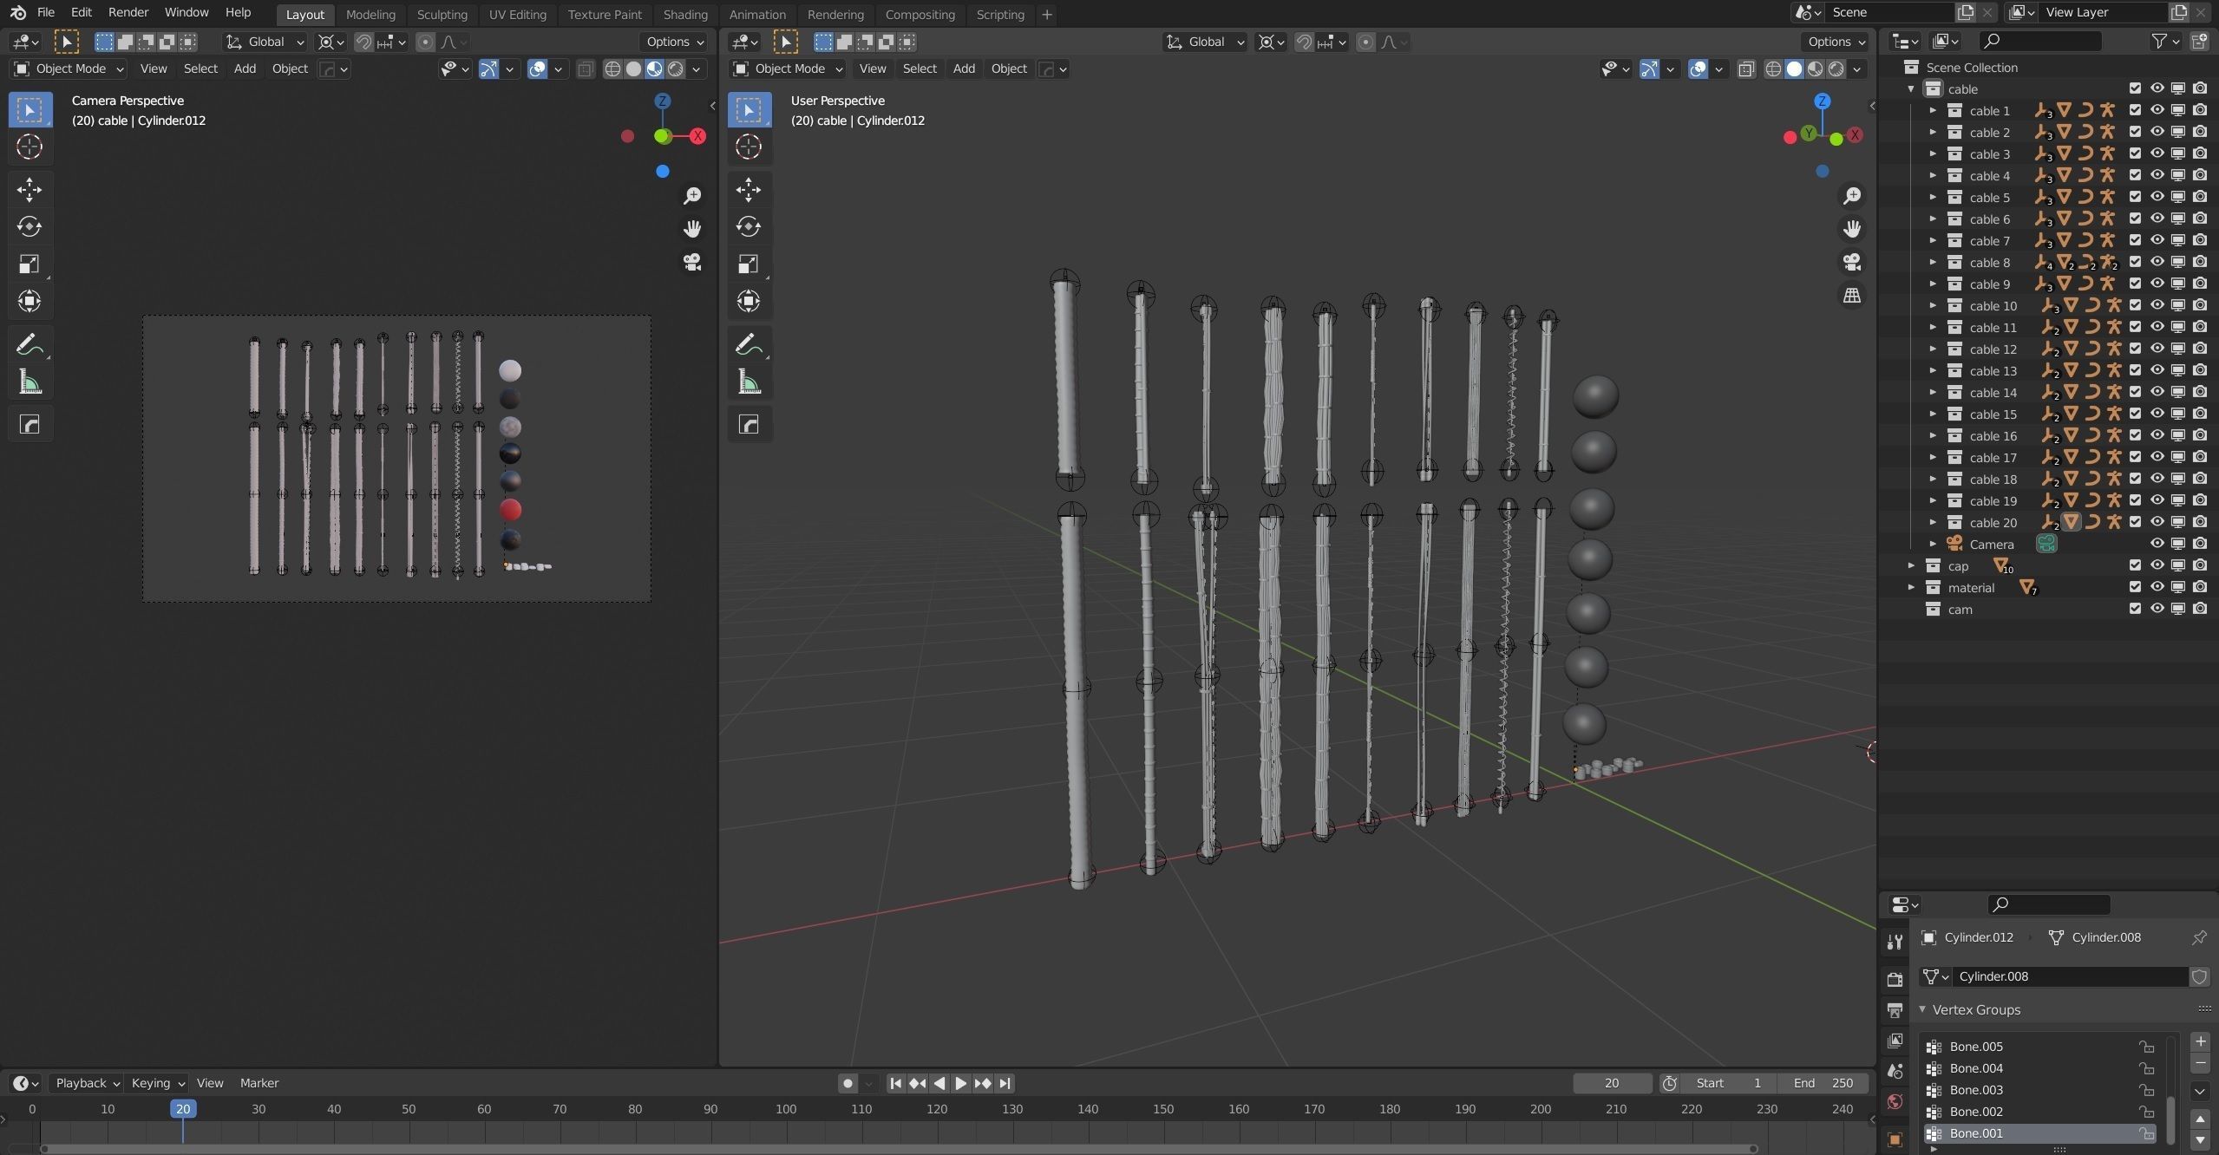Select the Scale tool in right viewport
Image resolution: width=2219 pixels, height=1155 pixels.
tap(749, 264)
